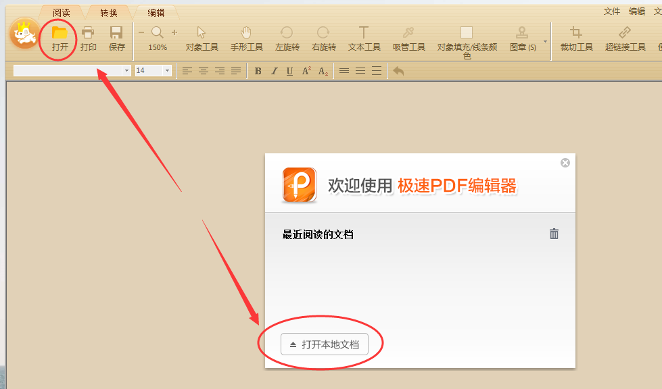This screenshot has width=662, height=389.
Task: Select the 文本工具 (text tool)
Action: pyautogui.click(x=363, y=38)
